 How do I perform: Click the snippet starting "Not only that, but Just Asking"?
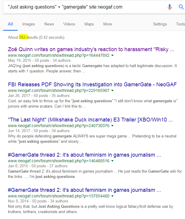[x=91, y=209]
